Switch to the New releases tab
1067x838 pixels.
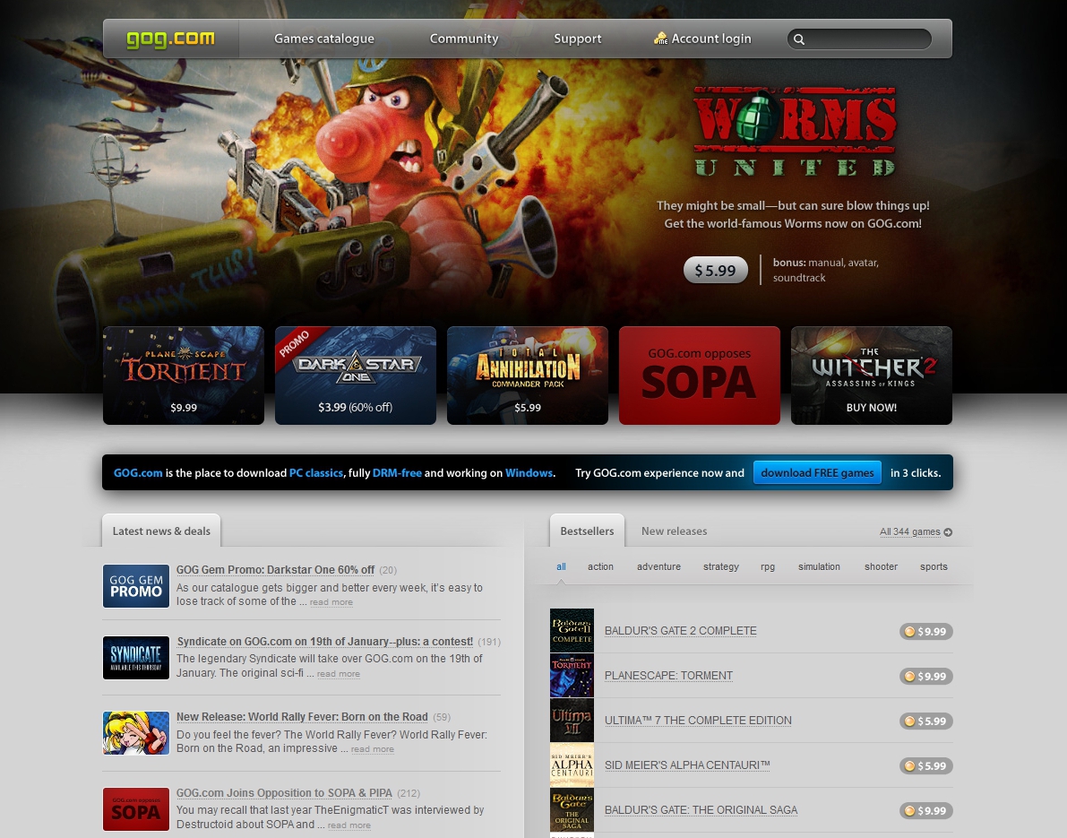(x=674, y=531)
